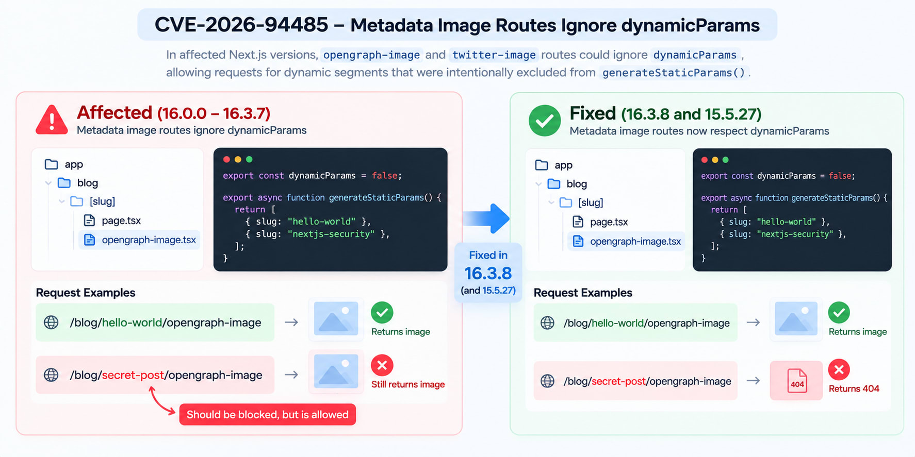This screenshot has width=915, height=457.
Task: Click the green checkmark circle beside Fixed heading
Action: click(545, 121)
